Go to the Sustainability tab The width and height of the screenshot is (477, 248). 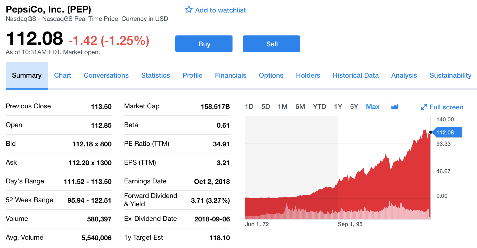[450, 75]
